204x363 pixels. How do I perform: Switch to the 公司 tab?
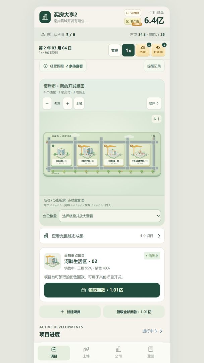point(118,353)
